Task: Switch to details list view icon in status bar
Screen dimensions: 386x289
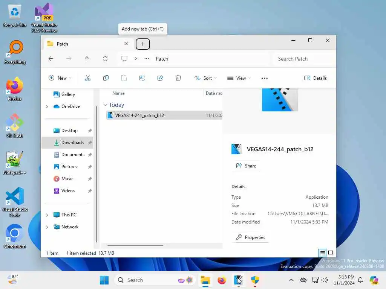Action: click(x=323, y=253)
